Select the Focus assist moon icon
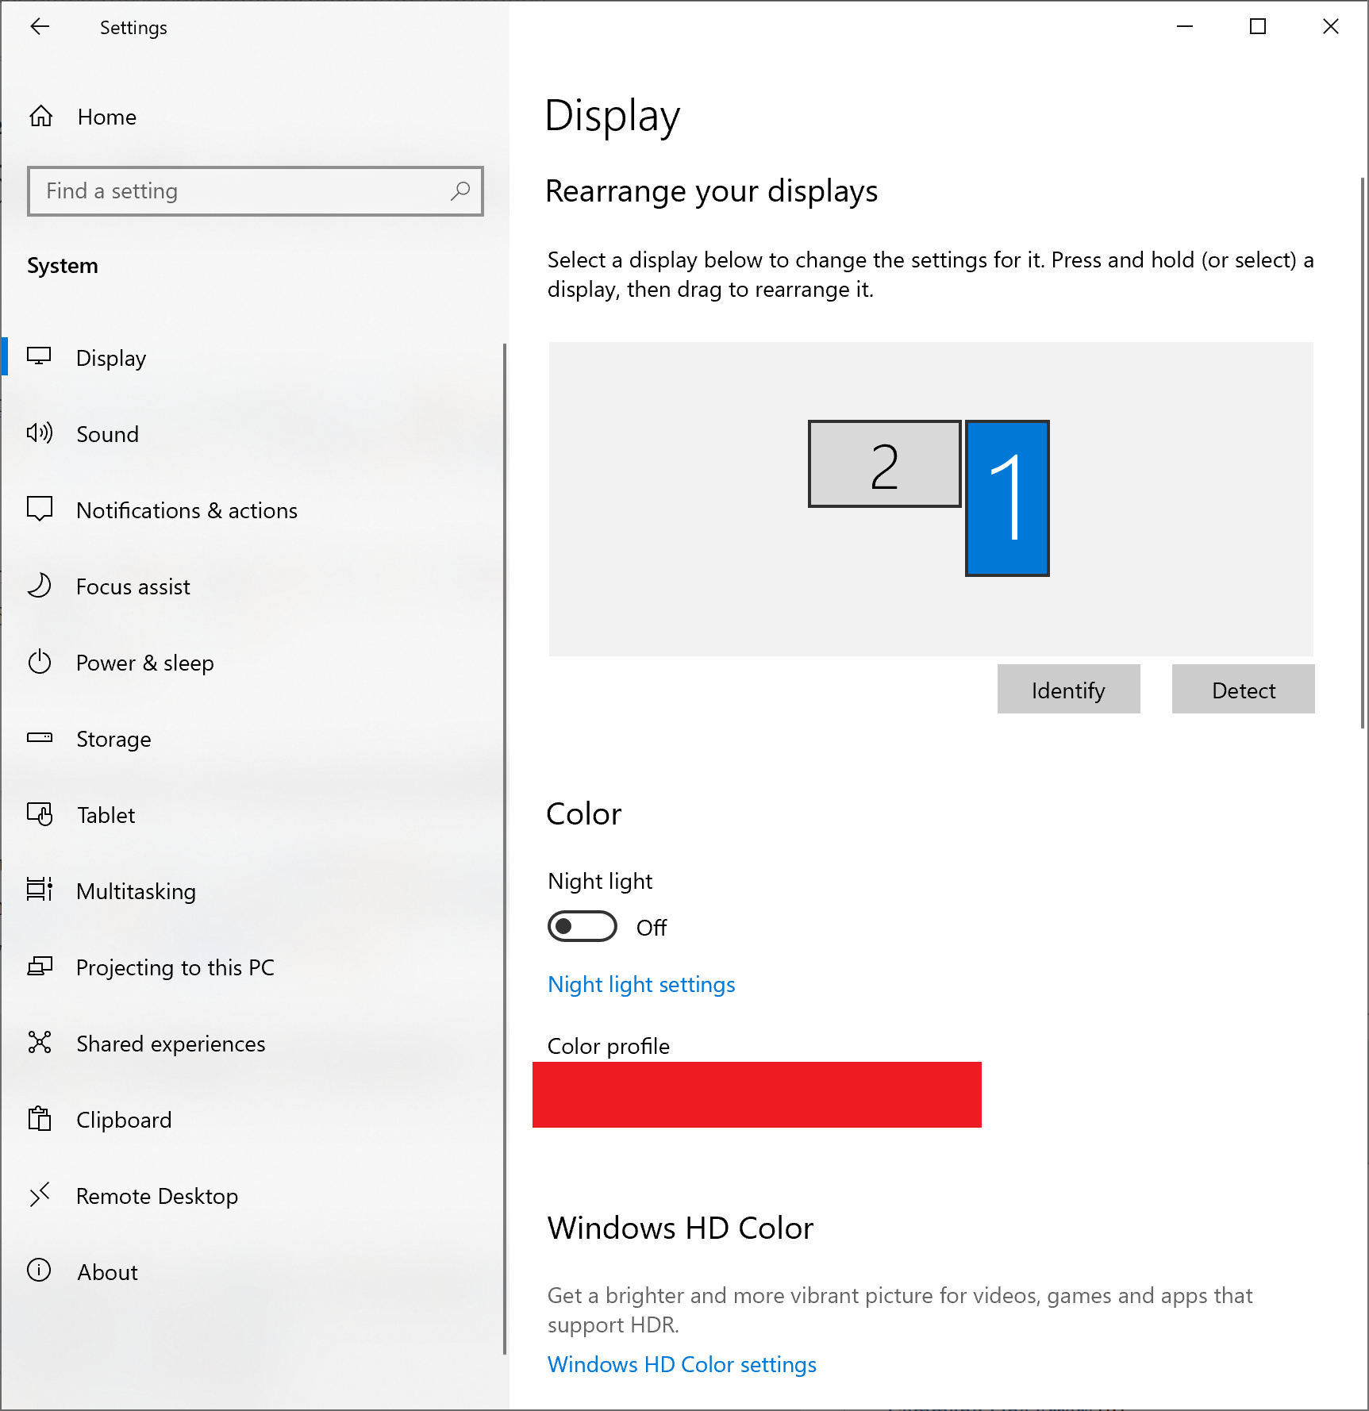Viewport: 1369px width, 1411px height. (x=40, y=586)
